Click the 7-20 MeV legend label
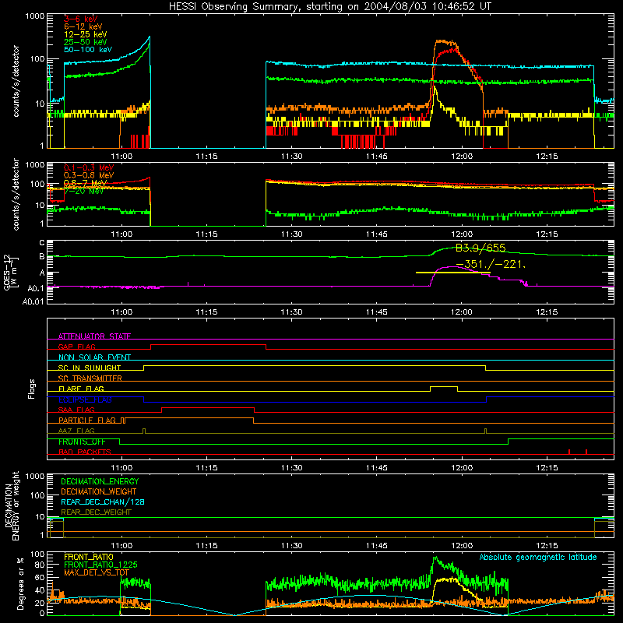The image size is (623, 623). [83, 191]
